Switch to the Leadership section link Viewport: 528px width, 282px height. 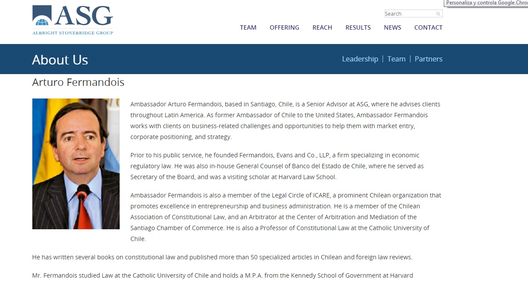[x=360, y=59]
